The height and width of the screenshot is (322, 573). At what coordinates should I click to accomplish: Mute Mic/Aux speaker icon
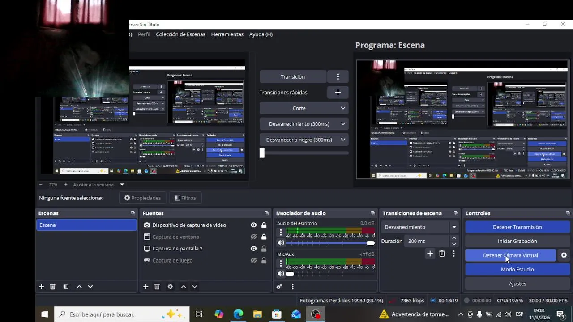point(281,274)
